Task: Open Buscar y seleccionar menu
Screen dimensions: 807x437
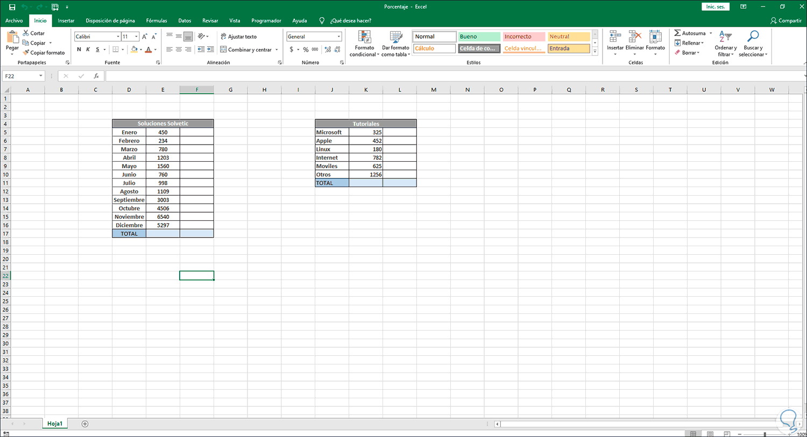Action: [753, 44]
